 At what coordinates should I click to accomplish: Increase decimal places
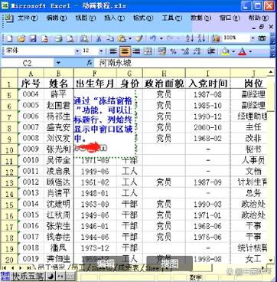[x=185, y=51]
